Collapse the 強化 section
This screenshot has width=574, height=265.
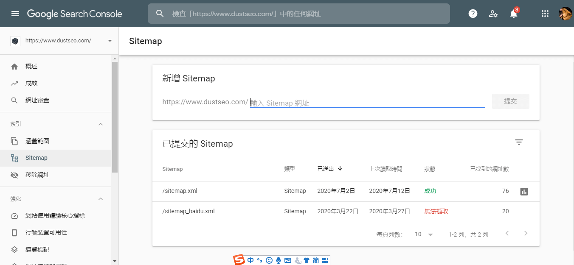point(101,199)
